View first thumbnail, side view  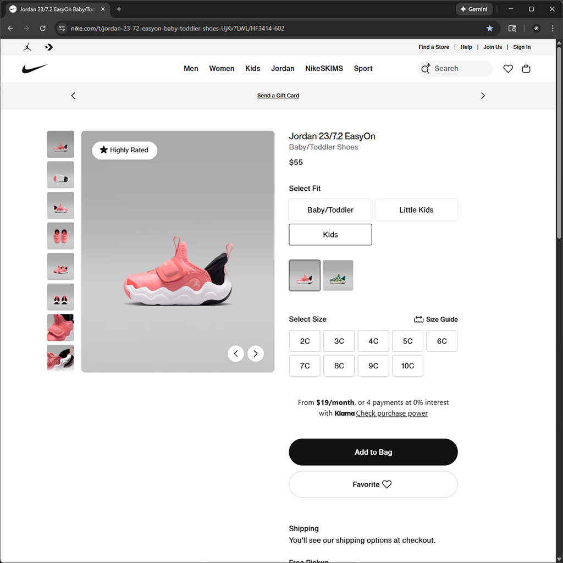pyautogui.click(x=60, y=145)
